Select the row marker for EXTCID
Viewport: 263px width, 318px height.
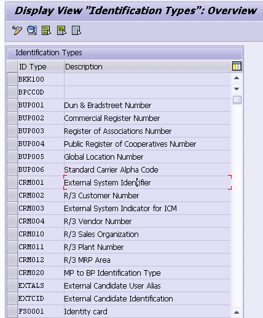12,298
